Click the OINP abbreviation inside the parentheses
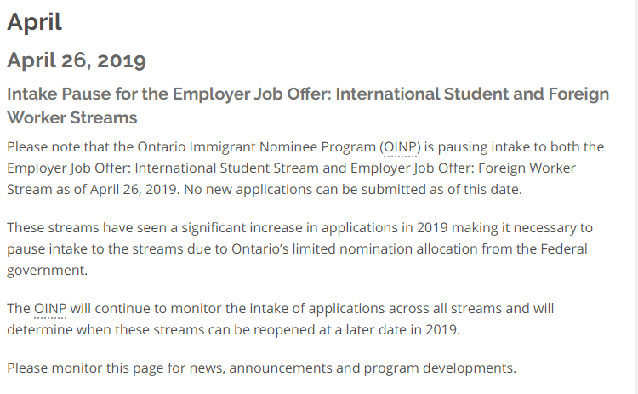Viewport: 638px width, 394px height. click(x=400, y=147)
